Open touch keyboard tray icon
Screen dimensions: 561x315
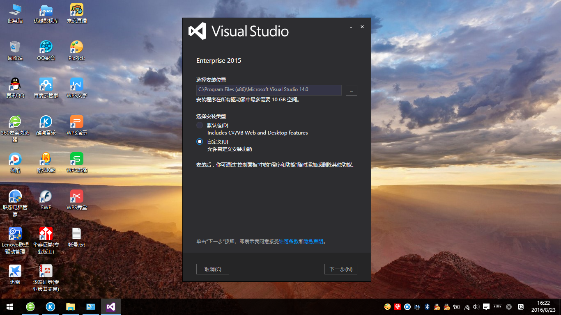click(497, 307)
